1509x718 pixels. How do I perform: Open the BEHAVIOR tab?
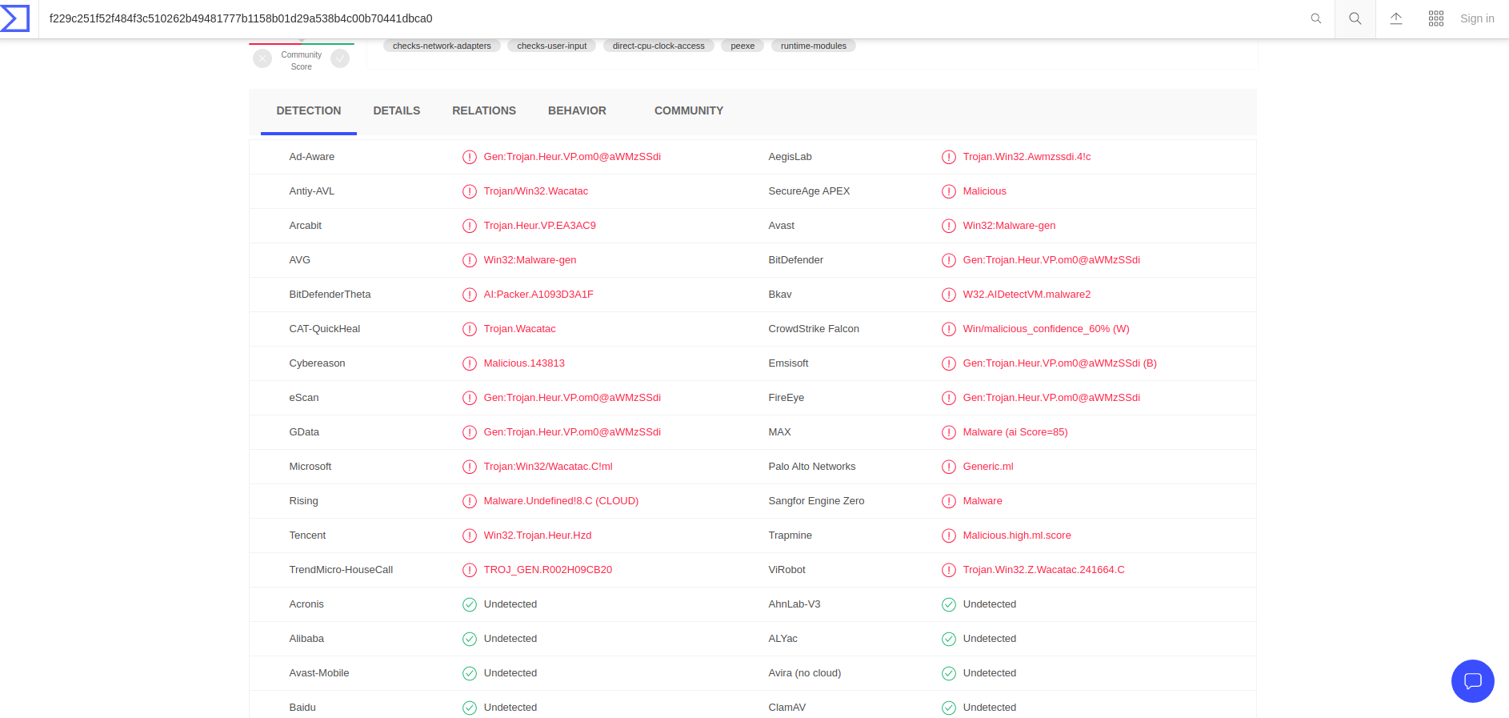click(577, 110)
